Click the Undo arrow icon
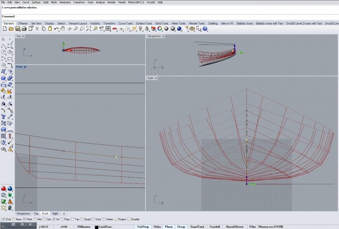Viewport: 339px width, 229px height. pos(56,29)
